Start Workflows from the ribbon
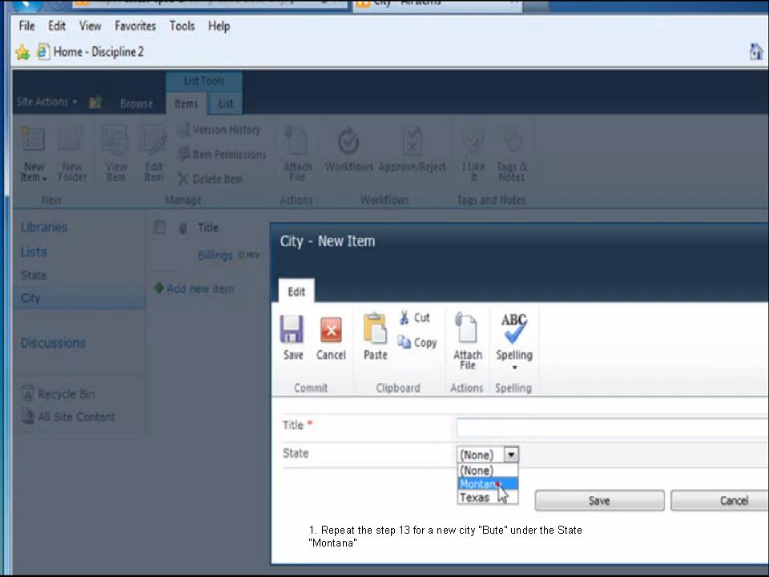 pos(348,152)
